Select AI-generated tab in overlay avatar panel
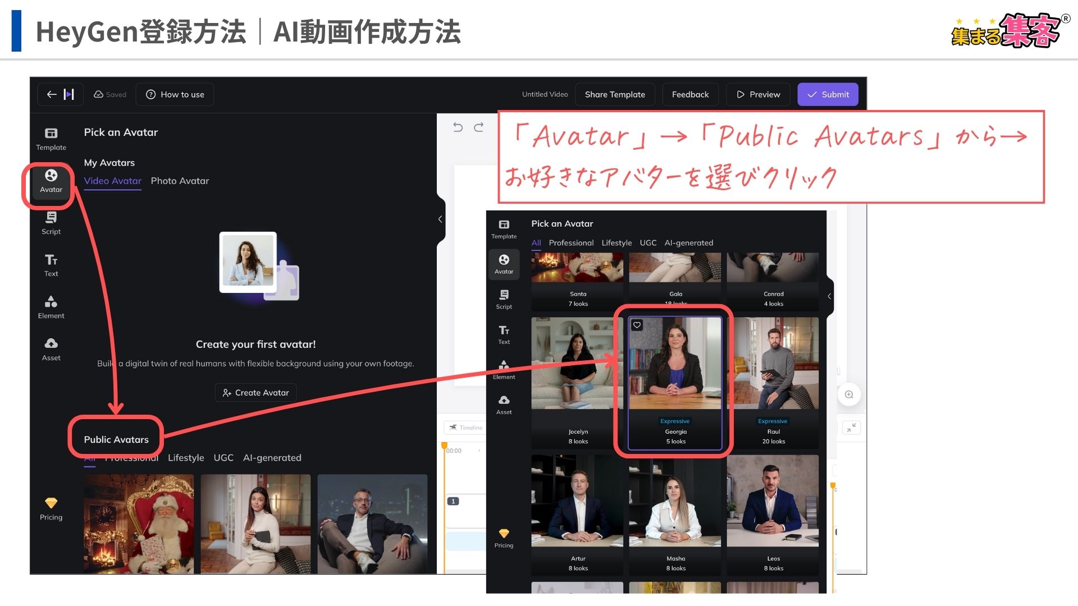The height and width of the screenshot is (606, 1078). point(689,243)
